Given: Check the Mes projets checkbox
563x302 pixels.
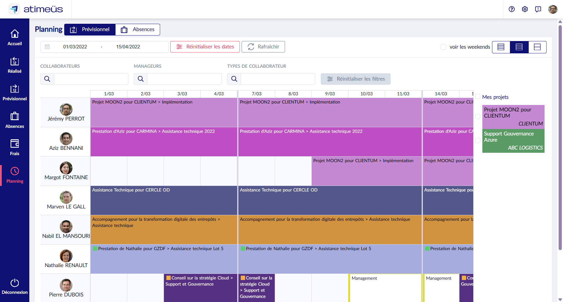Looking at the screenshot, I should 478,96.
